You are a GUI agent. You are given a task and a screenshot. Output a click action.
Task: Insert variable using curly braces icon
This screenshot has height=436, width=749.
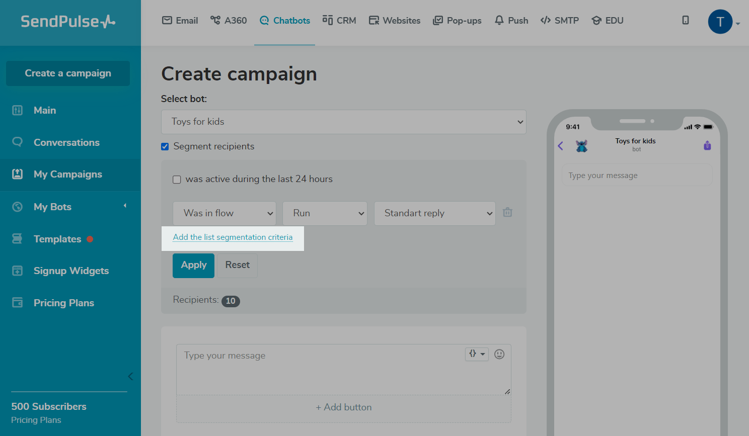pyautogui.click(x=476, y=354)
